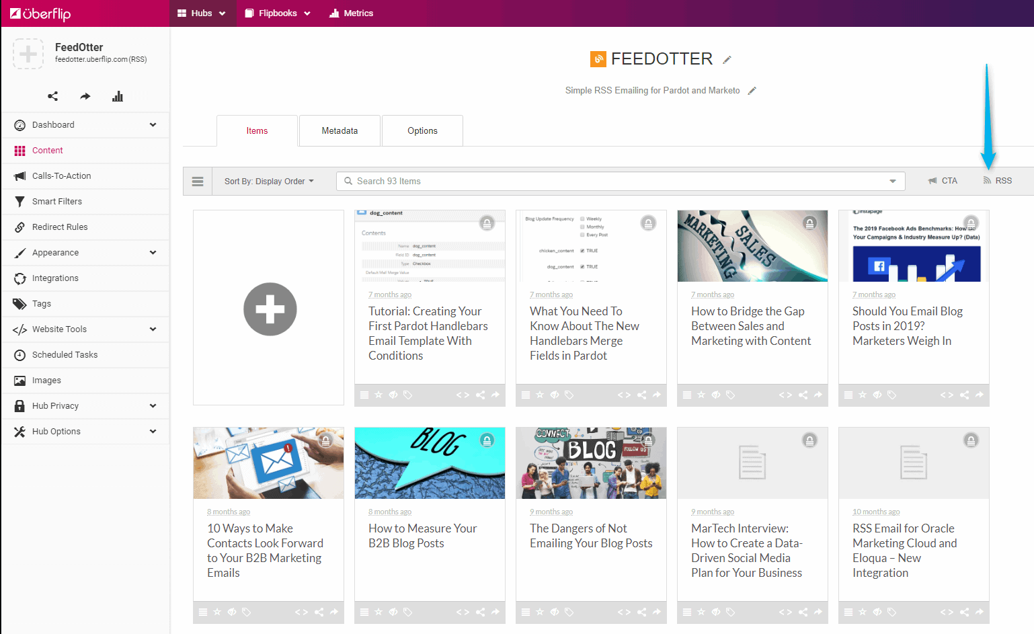Open Integrations in the sidebar
This screenshot has height=634, width=1034.
[x=85, y=278]
